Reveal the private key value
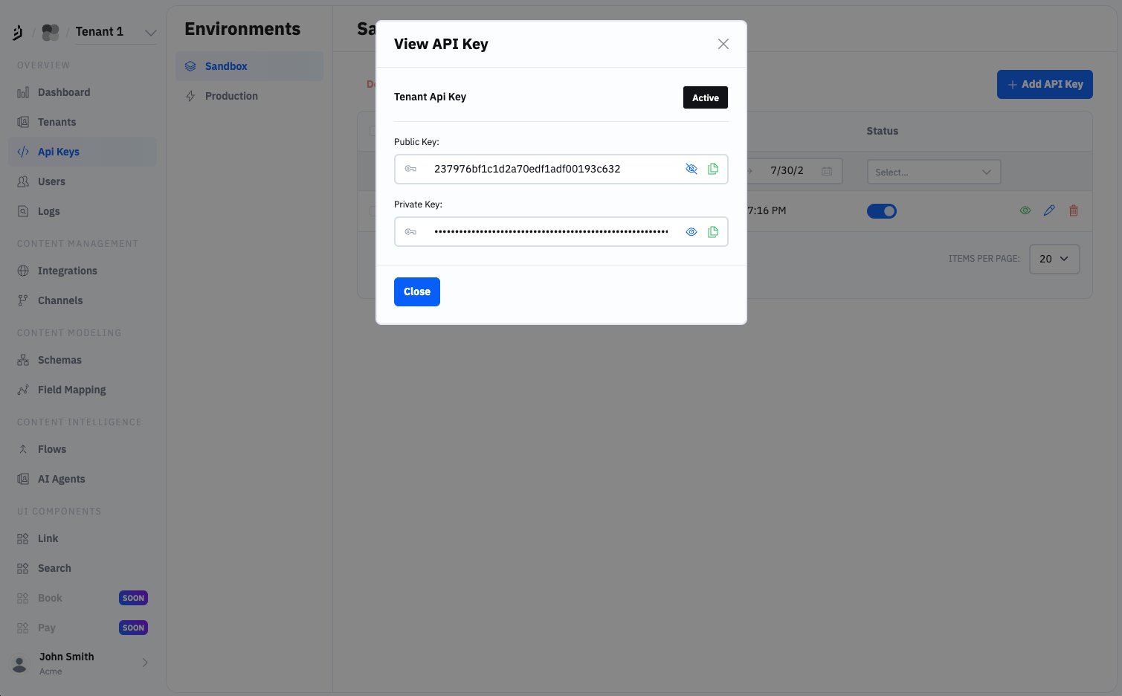Viewport: 1122px width, 696px height. click(691, 232)
